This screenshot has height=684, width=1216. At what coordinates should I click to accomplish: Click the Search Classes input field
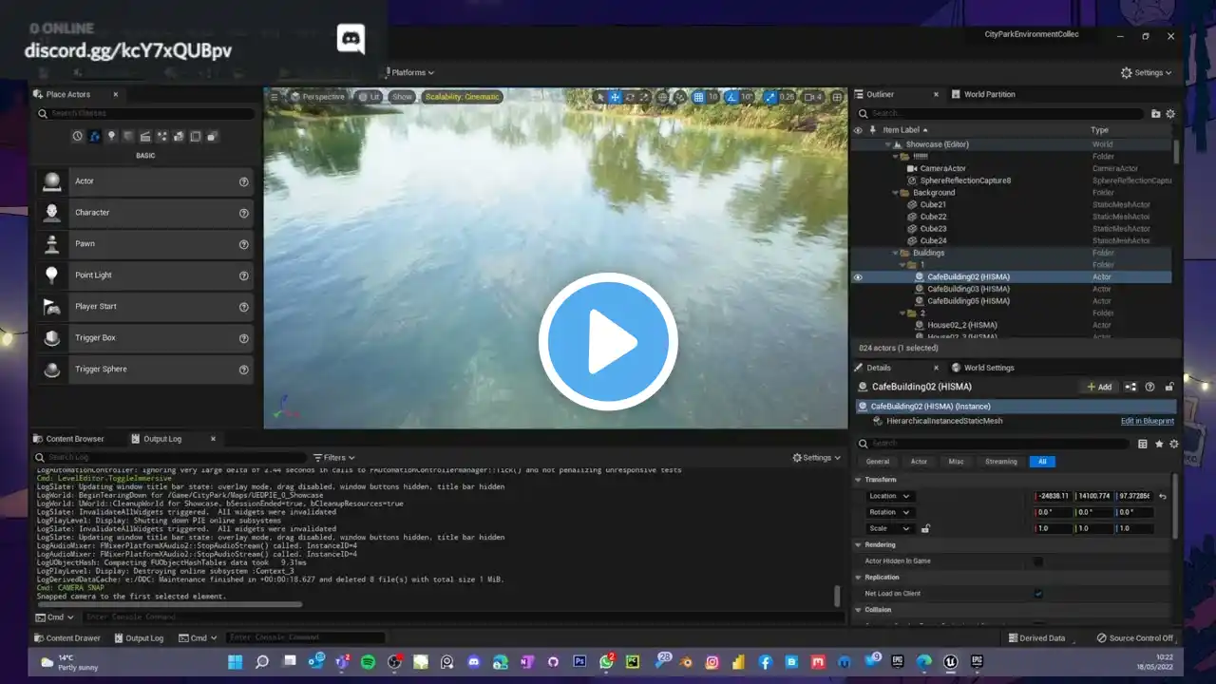(152, 114)
